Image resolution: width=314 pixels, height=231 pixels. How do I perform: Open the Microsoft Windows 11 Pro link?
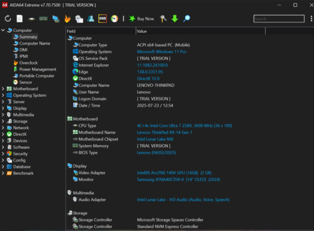(x=162, y=52)
